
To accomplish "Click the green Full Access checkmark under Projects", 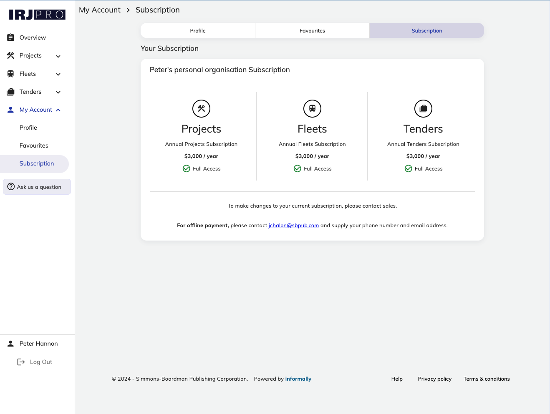I will click(187, 168).
